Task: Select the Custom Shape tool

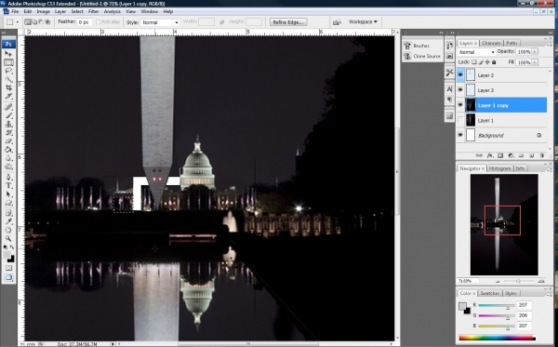Action: pos(8,203)
